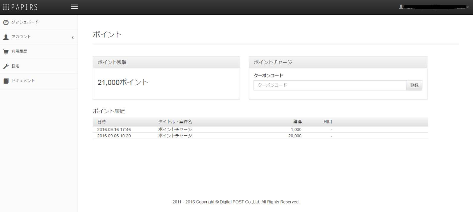Open ドキュメント from the sidebar
473x212 pixels.
(x=23, y=81)
